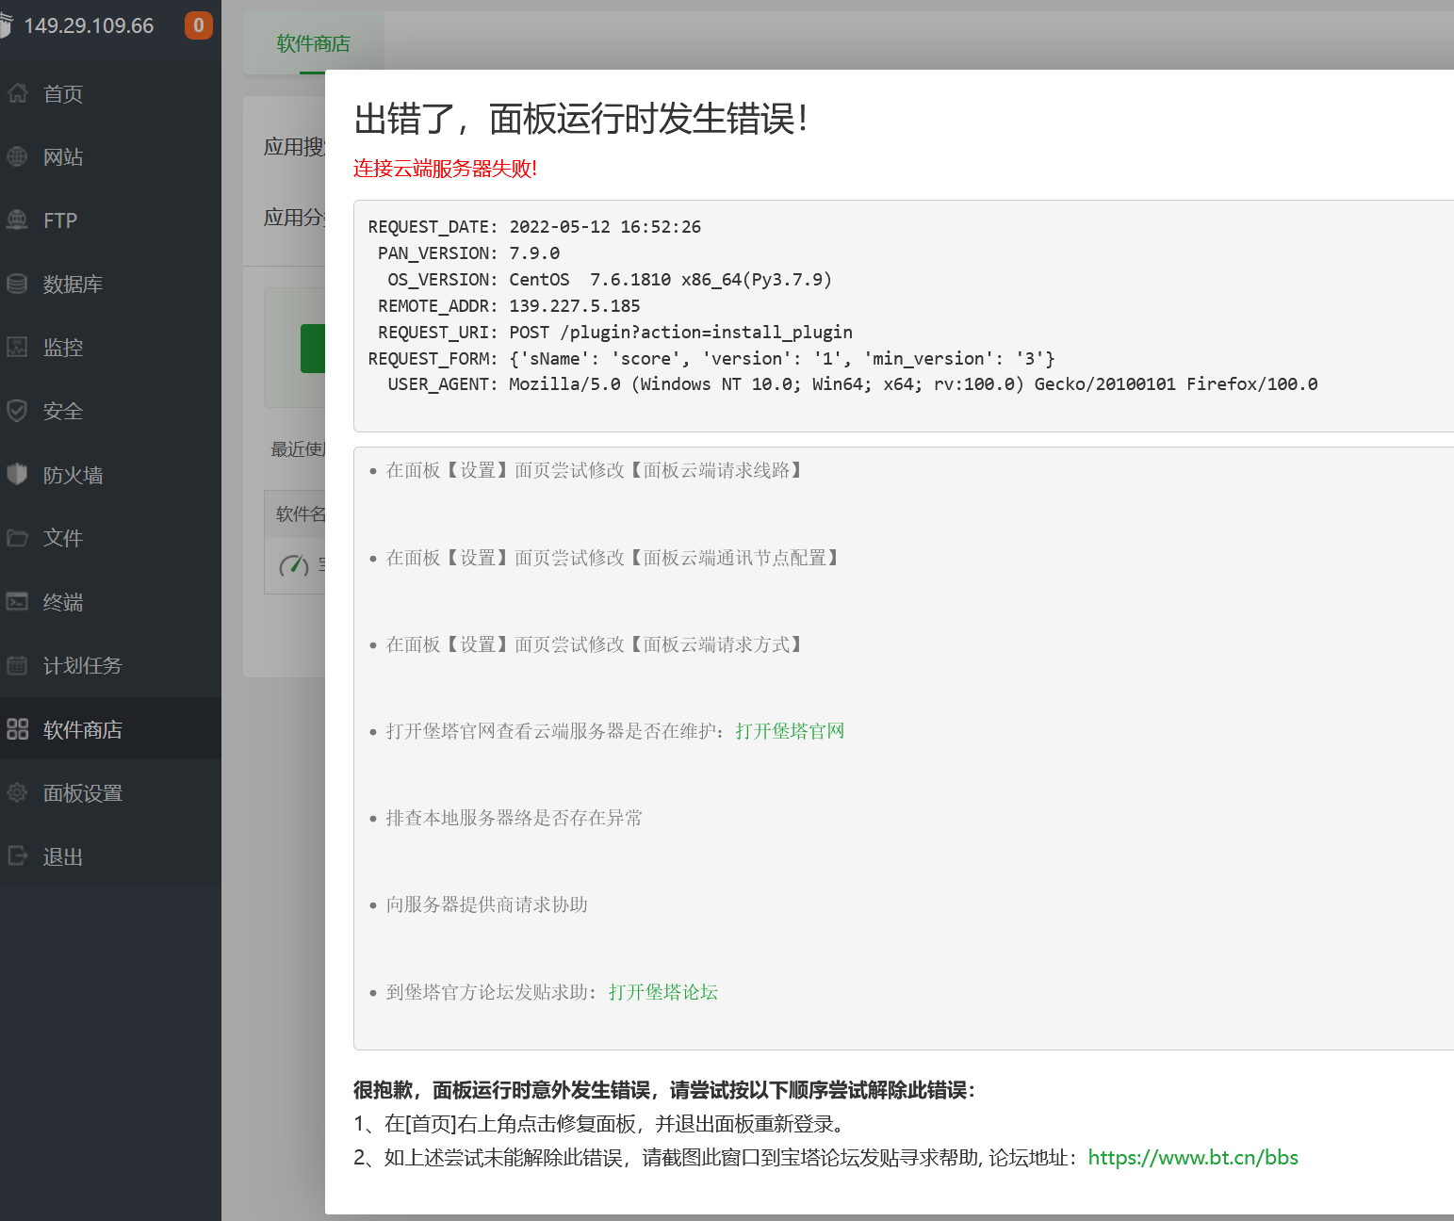The image size is (1454, 1221).
Task: Open 防火墙 in the sidebar
Action: (x=110, y=474)
